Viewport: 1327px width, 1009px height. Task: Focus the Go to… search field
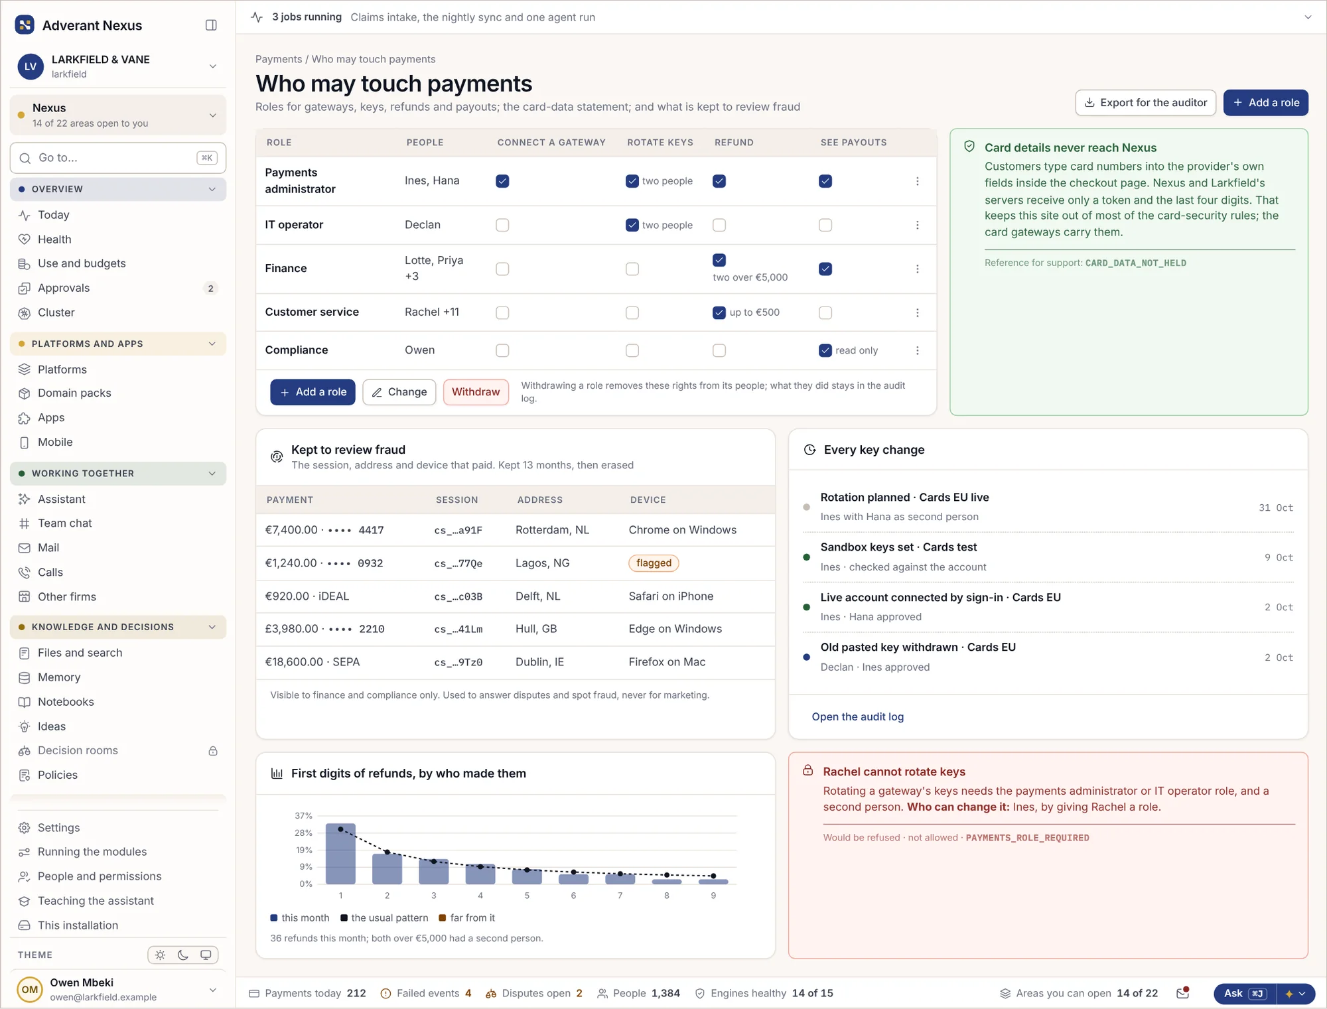tap(118, 158)
